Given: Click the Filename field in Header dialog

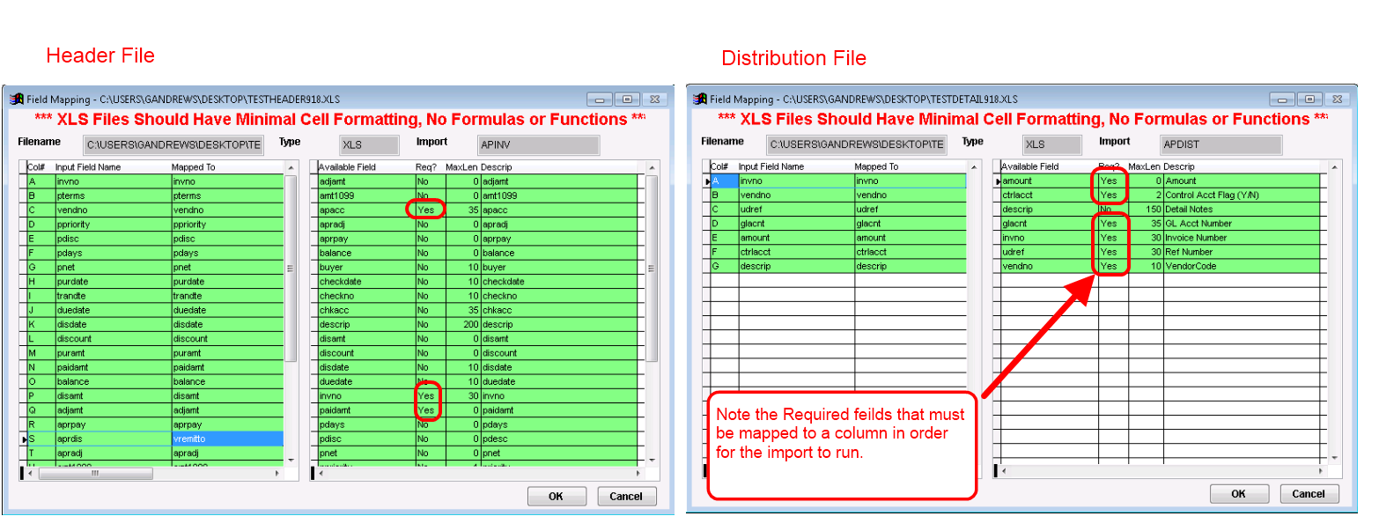Looking at the screenshot, I should pyautogui.click(x=173, y=144).
